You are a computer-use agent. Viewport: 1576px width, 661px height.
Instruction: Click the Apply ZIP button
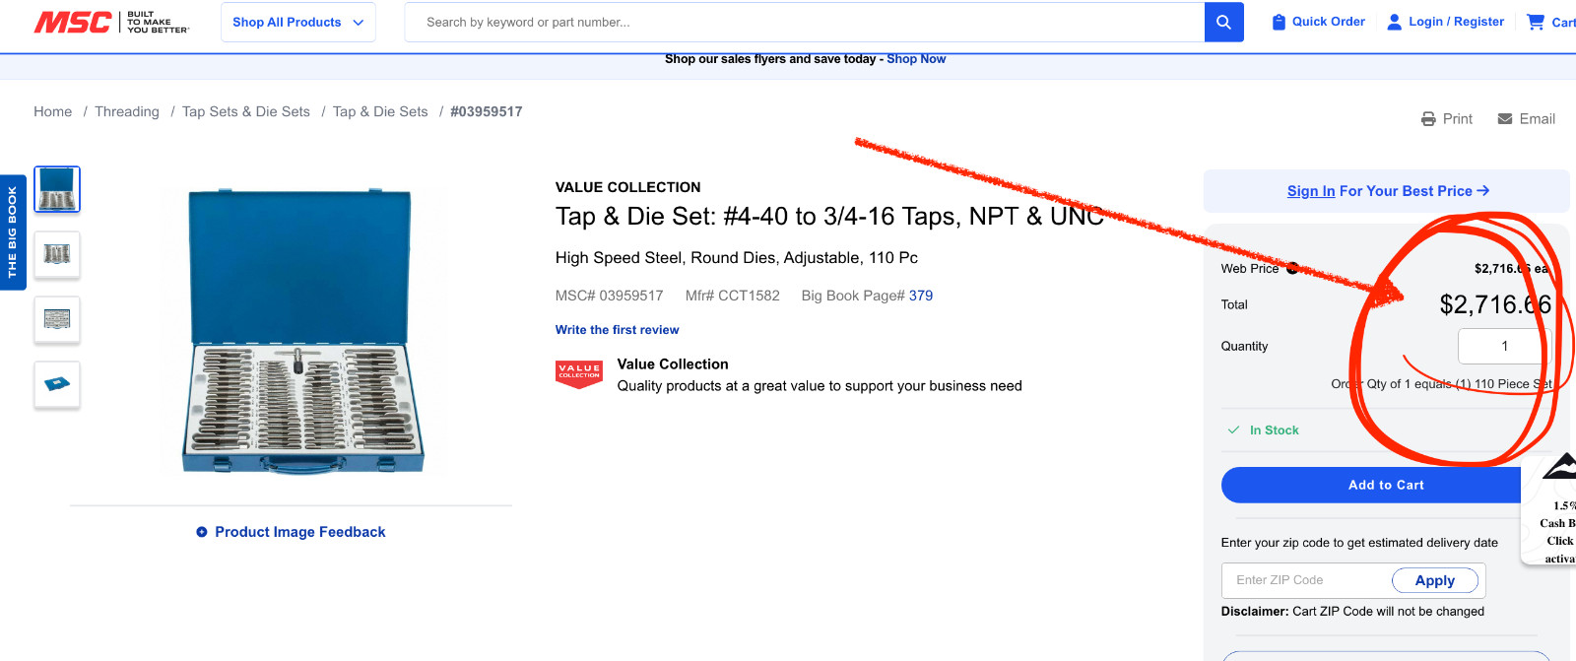tap(1435, 581)
